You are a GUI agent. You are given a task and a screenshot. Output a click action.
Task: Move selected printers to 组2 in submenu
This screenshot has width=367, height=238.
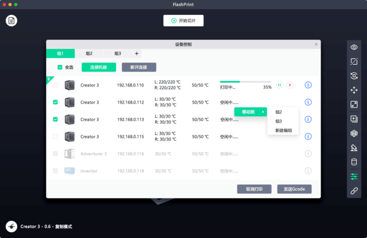[x=279, y=112]
